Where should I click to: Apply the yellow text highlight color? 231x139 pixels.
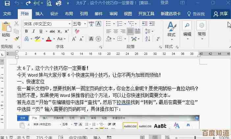(x=38, y=39)
